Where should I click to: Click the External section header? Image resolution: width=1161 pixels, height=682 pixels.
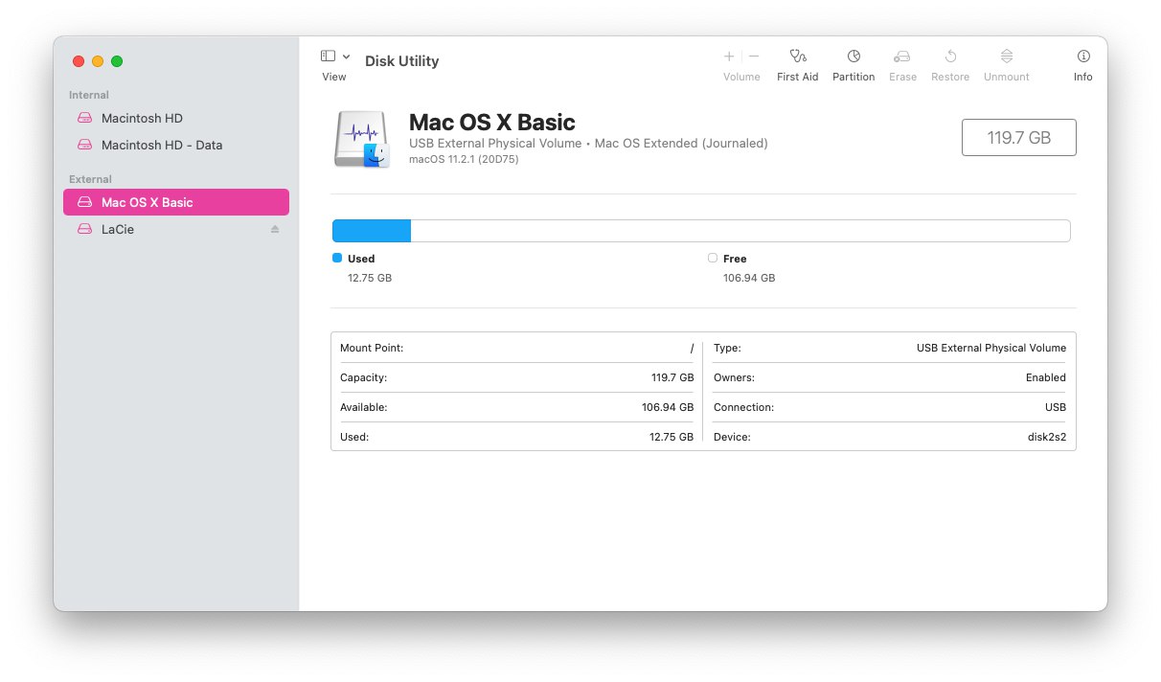click(x=90, y=179)
